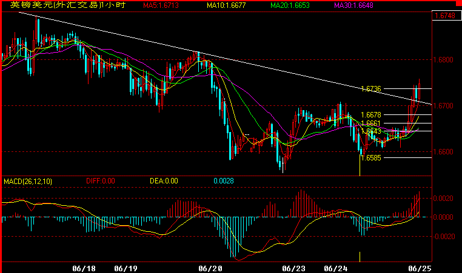Click the 1.6700 price axis label
The width and height of the screenshot is (462, 273).
443,105
